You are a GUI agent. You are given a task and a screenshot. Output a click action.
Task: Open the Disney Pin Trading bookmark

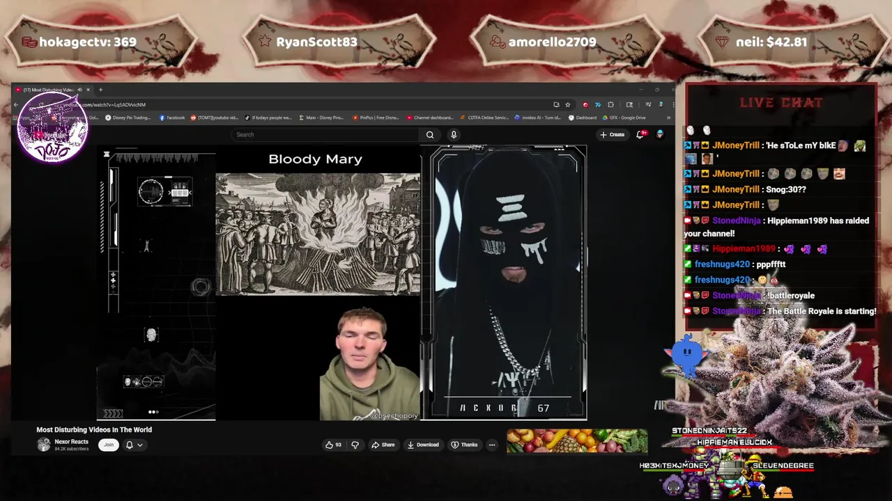click(128, 118)
